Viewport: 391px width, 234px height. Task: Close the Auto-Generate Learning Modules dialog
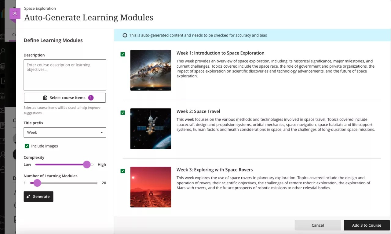pyautogui.click(x=15, y=13)
